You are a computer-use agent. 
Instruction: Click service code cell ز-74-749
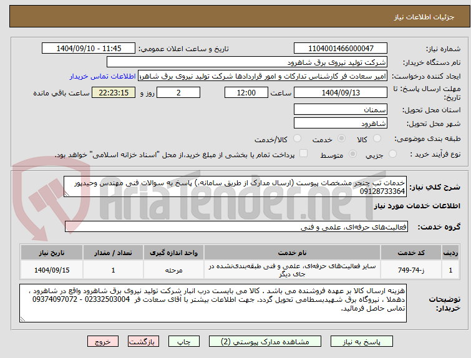click(411, 270)
